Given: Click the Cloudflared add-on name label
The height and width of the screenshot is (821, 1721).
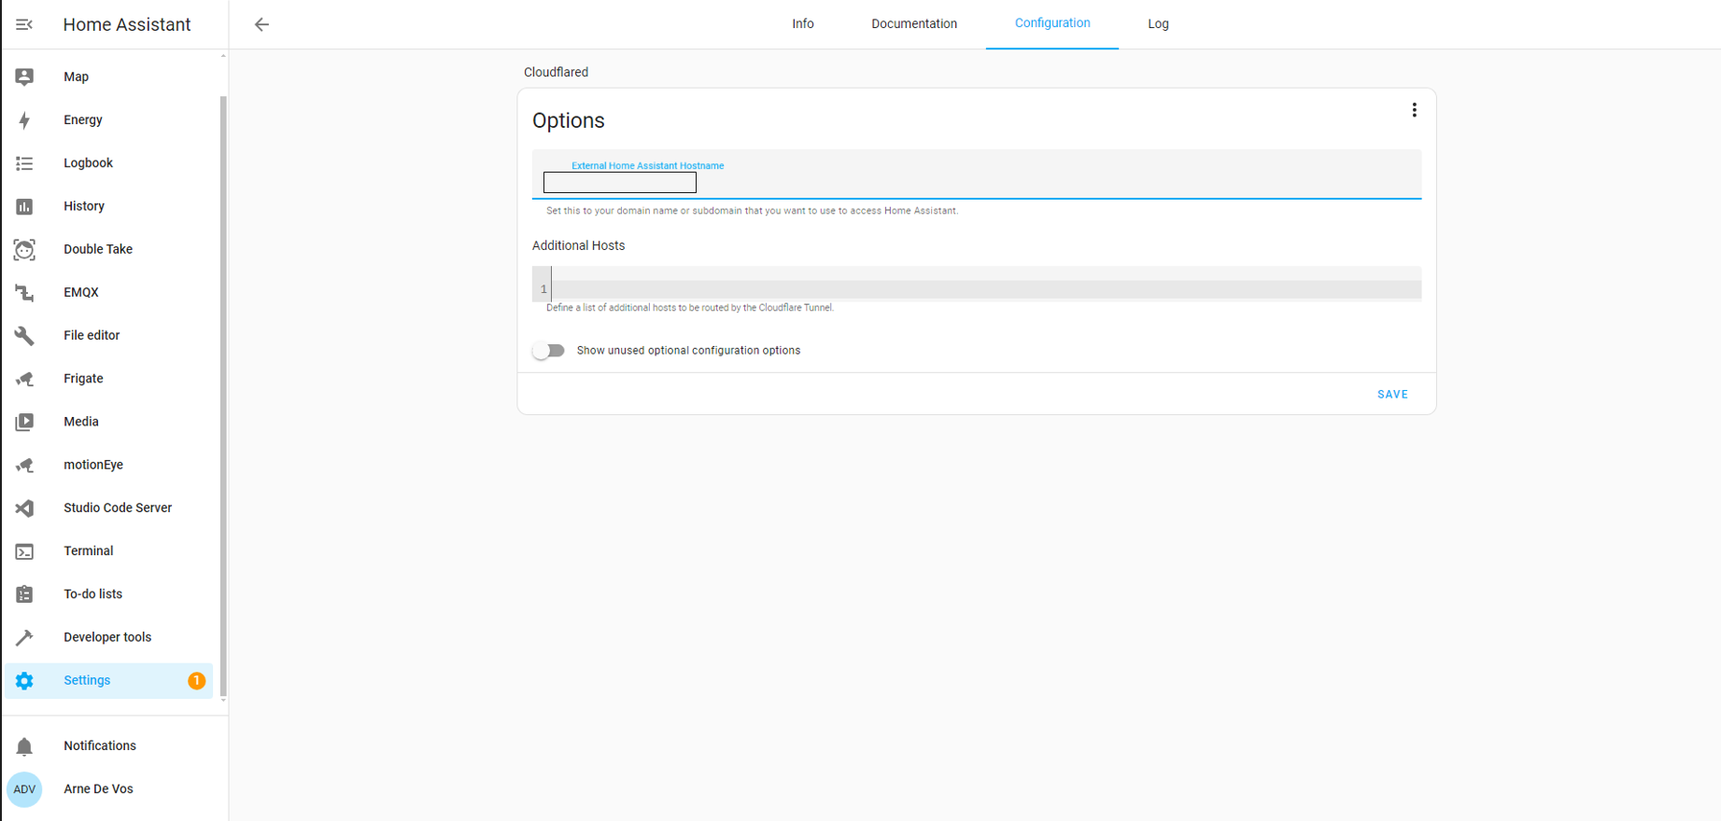Looking at the screenshot, I should tap(556, 72).
